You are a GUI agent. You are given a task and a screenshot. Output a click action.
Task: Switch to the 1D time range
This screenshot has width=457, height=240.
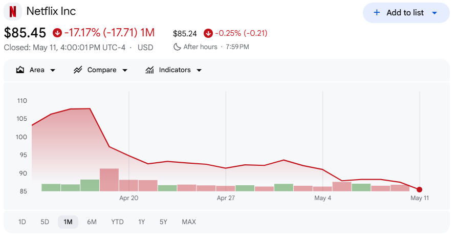point(22,222)
